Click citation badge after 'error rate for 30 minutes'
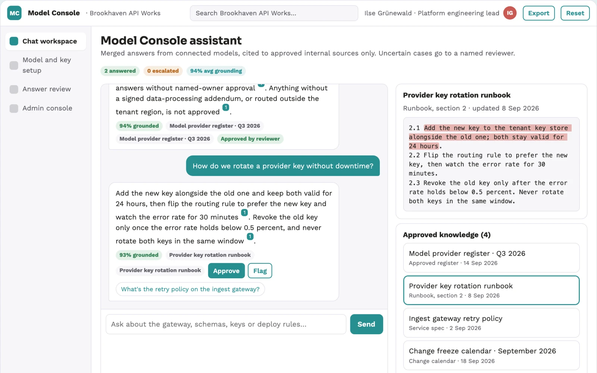The image size is (597, 373). tap(244, 213)
